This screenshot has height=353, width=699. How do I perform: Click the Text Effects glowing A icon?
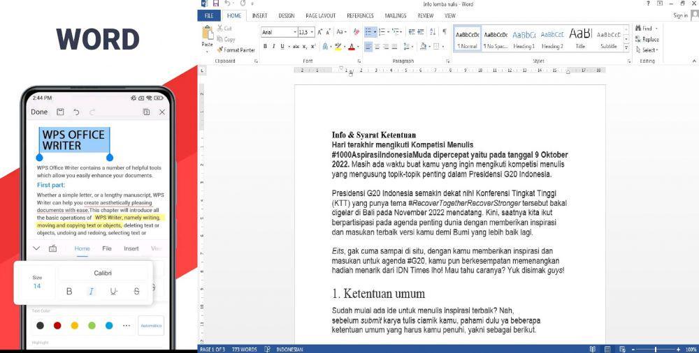click(x=325, y=46)
